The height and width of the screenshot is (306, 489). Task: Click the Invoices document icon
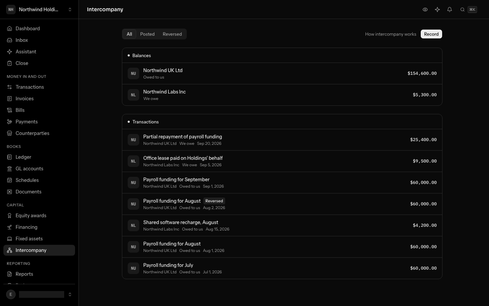(10, 99)
